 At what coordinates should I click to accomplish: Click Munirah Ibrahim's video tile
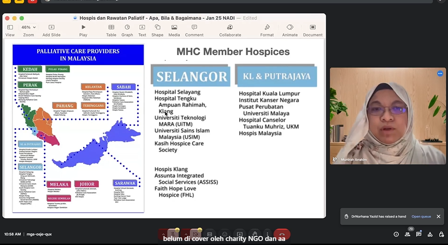[388, 116]
